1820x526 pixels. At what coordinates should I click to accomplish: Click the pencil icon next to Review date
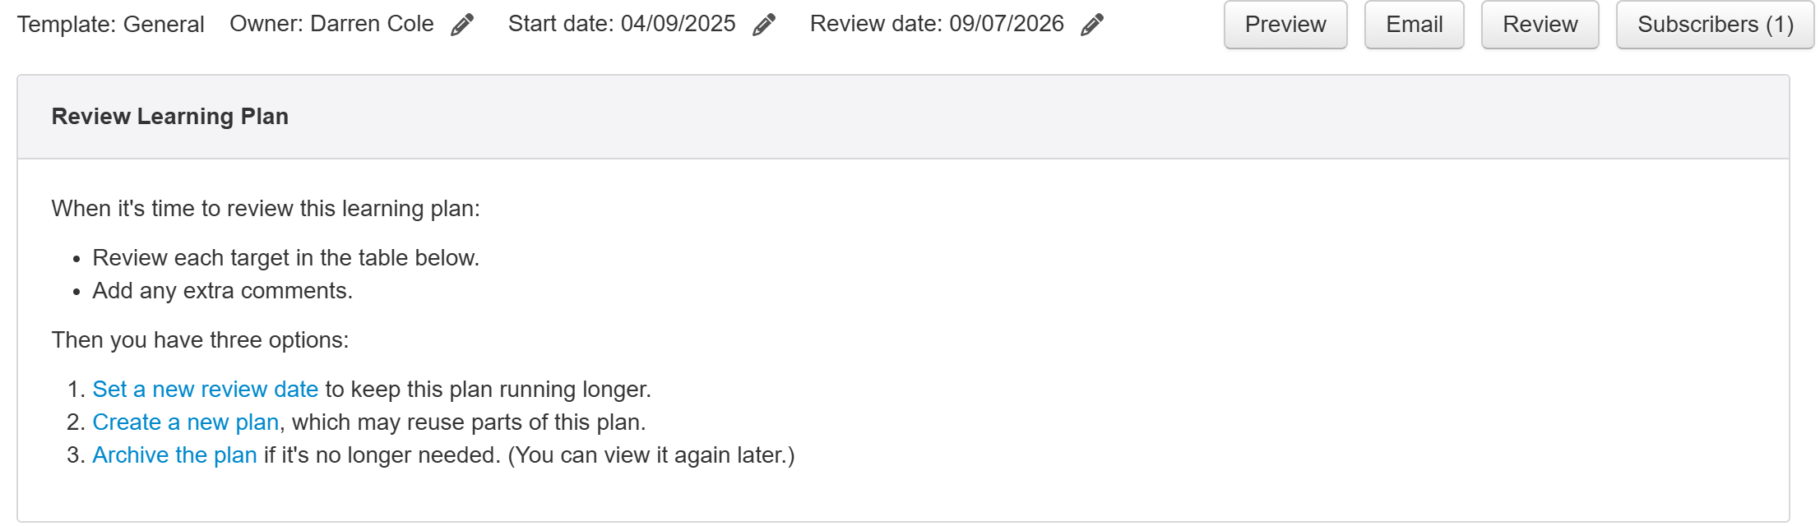[x=1091, y=25]
